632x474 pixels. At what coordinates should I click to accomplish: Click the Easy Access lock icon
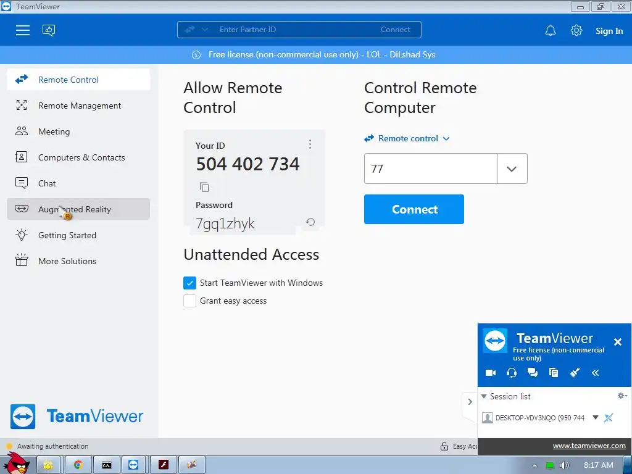[x=444, y=446]
